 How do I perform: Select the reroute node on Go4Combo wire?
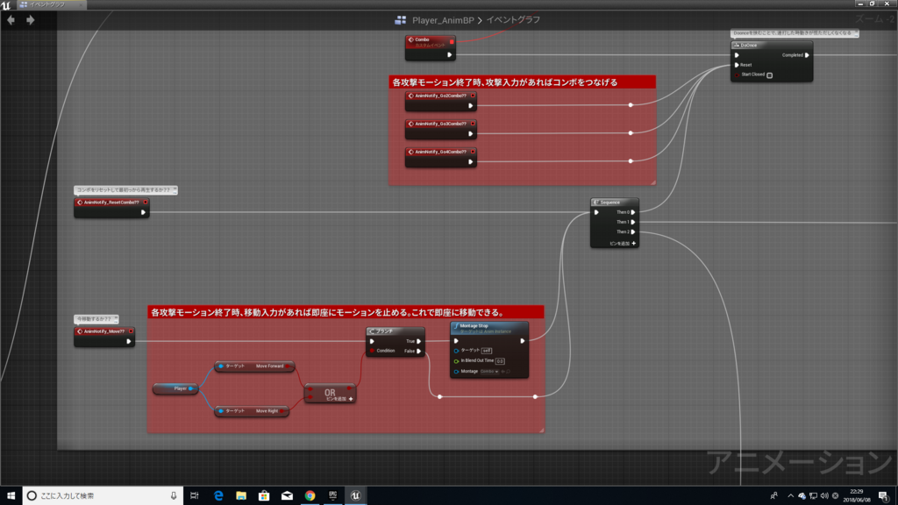[631, 161]
